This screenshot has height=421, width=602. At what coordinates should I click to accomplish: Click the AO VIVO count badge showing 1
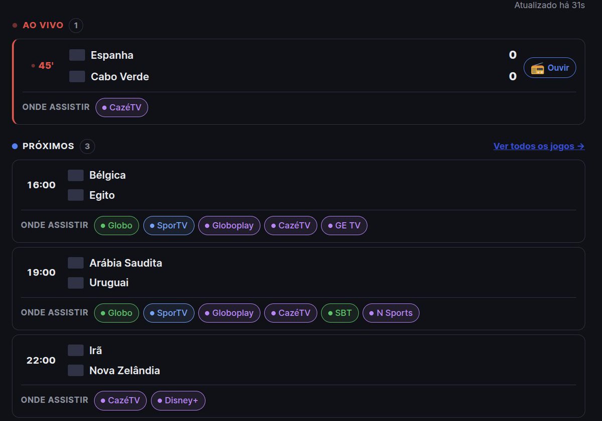[76, 25]
